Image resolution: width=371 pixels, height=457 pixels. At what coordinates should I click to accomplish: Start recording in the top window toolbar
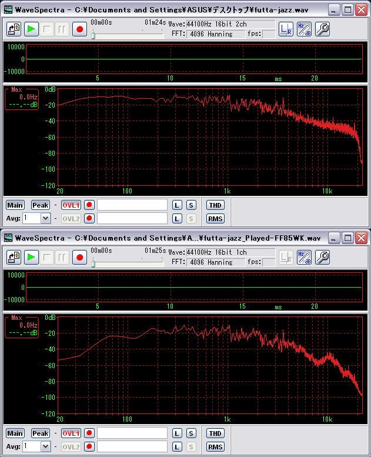click(79, 29)
